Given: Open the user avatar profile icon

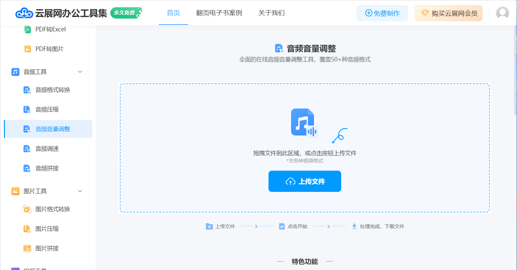Looking at the screenshot, I should click(x=502, y=13).
